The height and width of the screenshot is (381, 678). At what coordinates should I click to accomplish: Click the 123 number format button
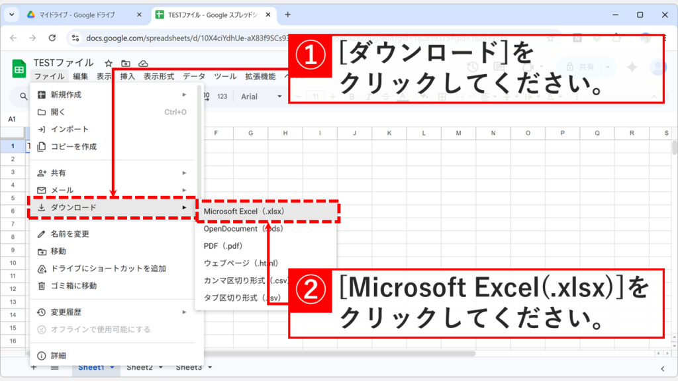tap(222, 97)
